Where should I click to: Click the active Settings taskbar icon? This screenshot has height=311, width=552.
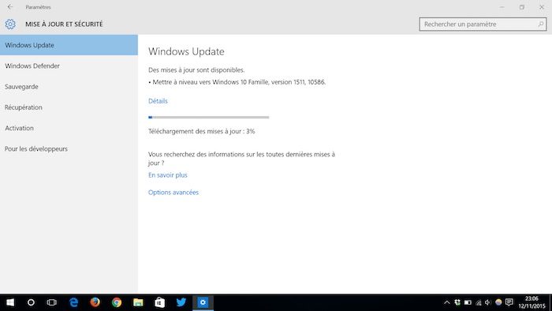203,302
